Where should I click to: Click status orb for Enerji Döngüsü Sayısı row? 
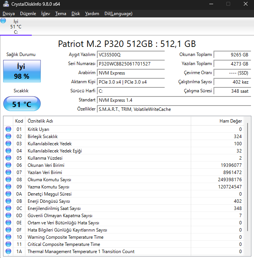coord(8,201)
